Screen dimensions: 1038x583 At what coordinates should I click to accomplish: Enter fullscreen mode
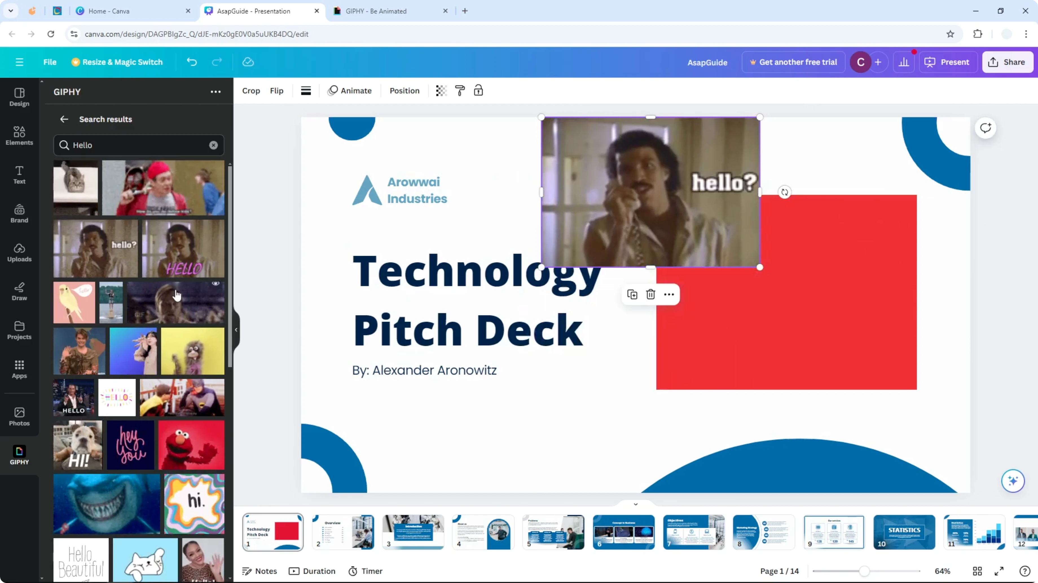(999, 571)
